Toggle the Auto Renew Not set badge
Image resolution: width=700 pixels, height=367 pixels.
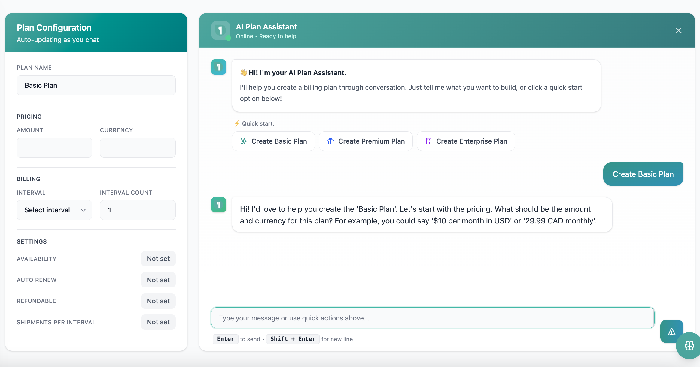pyautogui.click(x=158, y=280)
